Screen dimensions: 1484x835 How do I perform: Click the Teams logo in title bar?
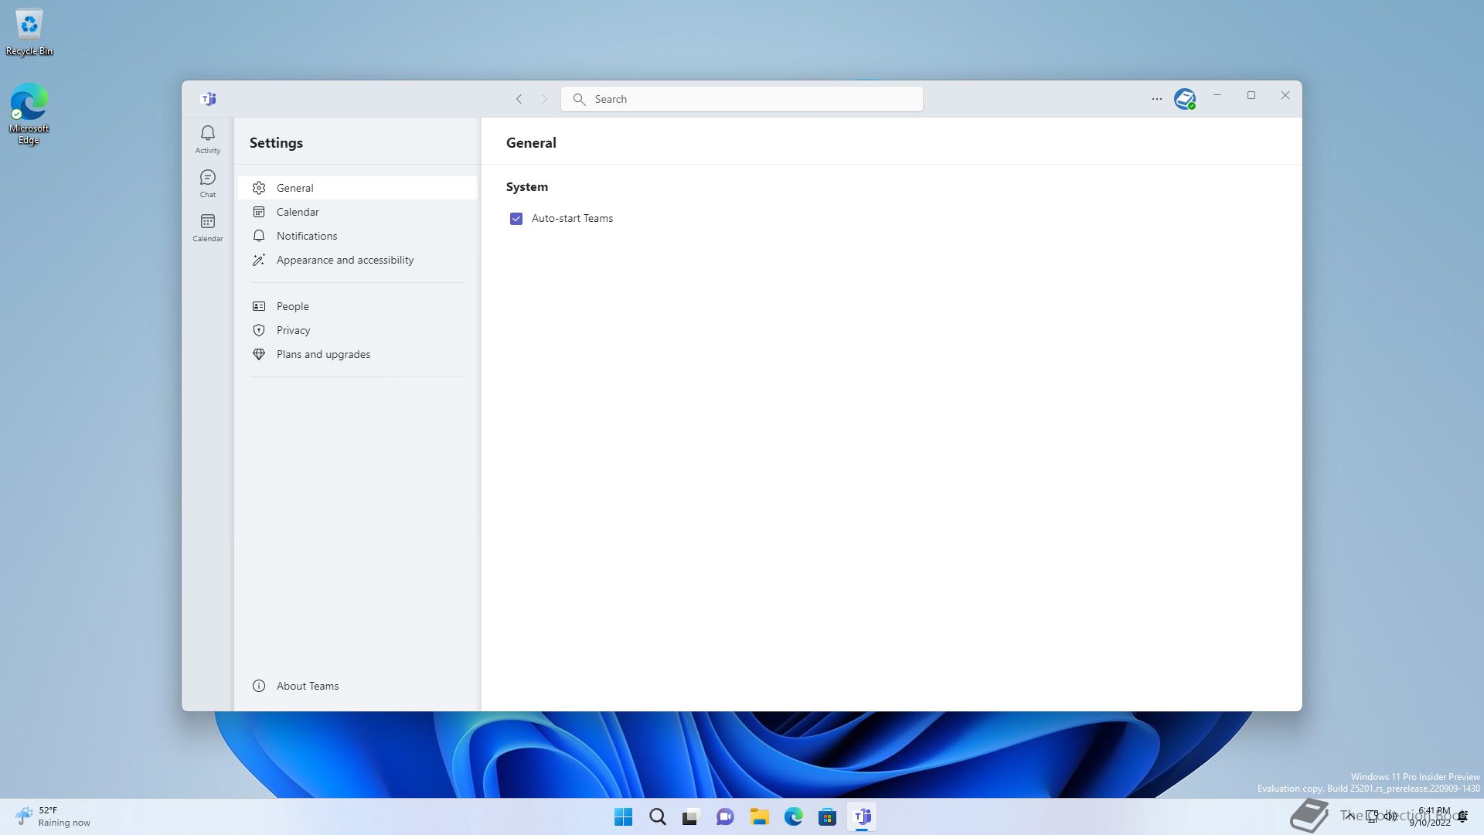pos(209,99)
